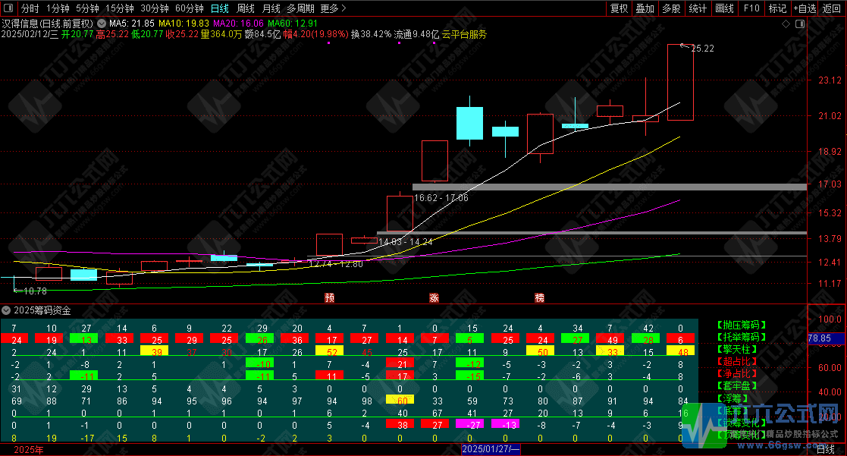Collapse the 2025筹码资金 indicator panel arrow
Screen dimensions: 847x456
(x=6, y=310)
